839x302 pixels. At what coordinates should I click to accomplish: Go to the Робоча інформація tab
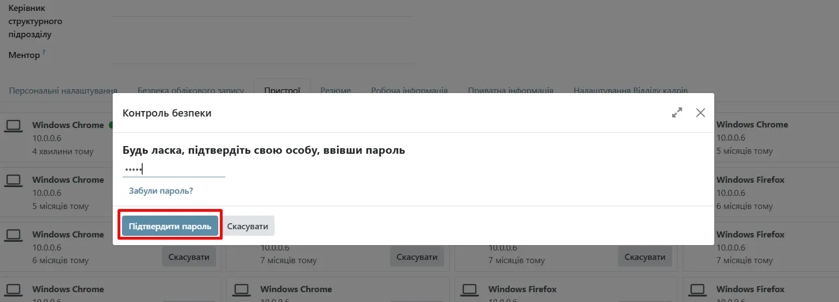click(409, 90)
